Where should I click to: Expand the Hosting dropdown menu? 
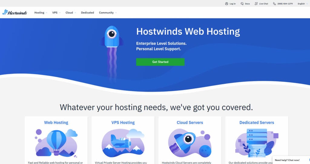[41, 13]
